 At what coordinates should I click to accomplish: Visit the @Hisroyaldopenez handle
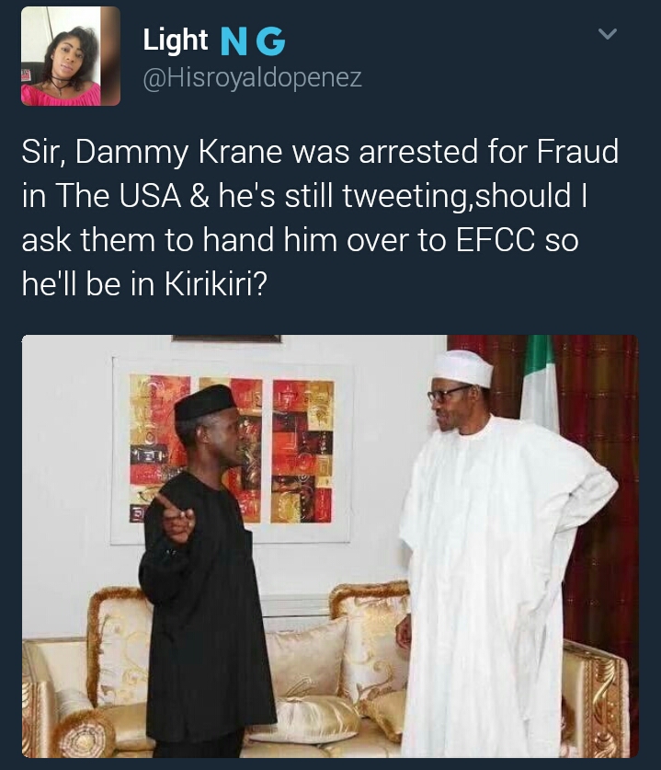pyautogui.click(x=252, y=79)
